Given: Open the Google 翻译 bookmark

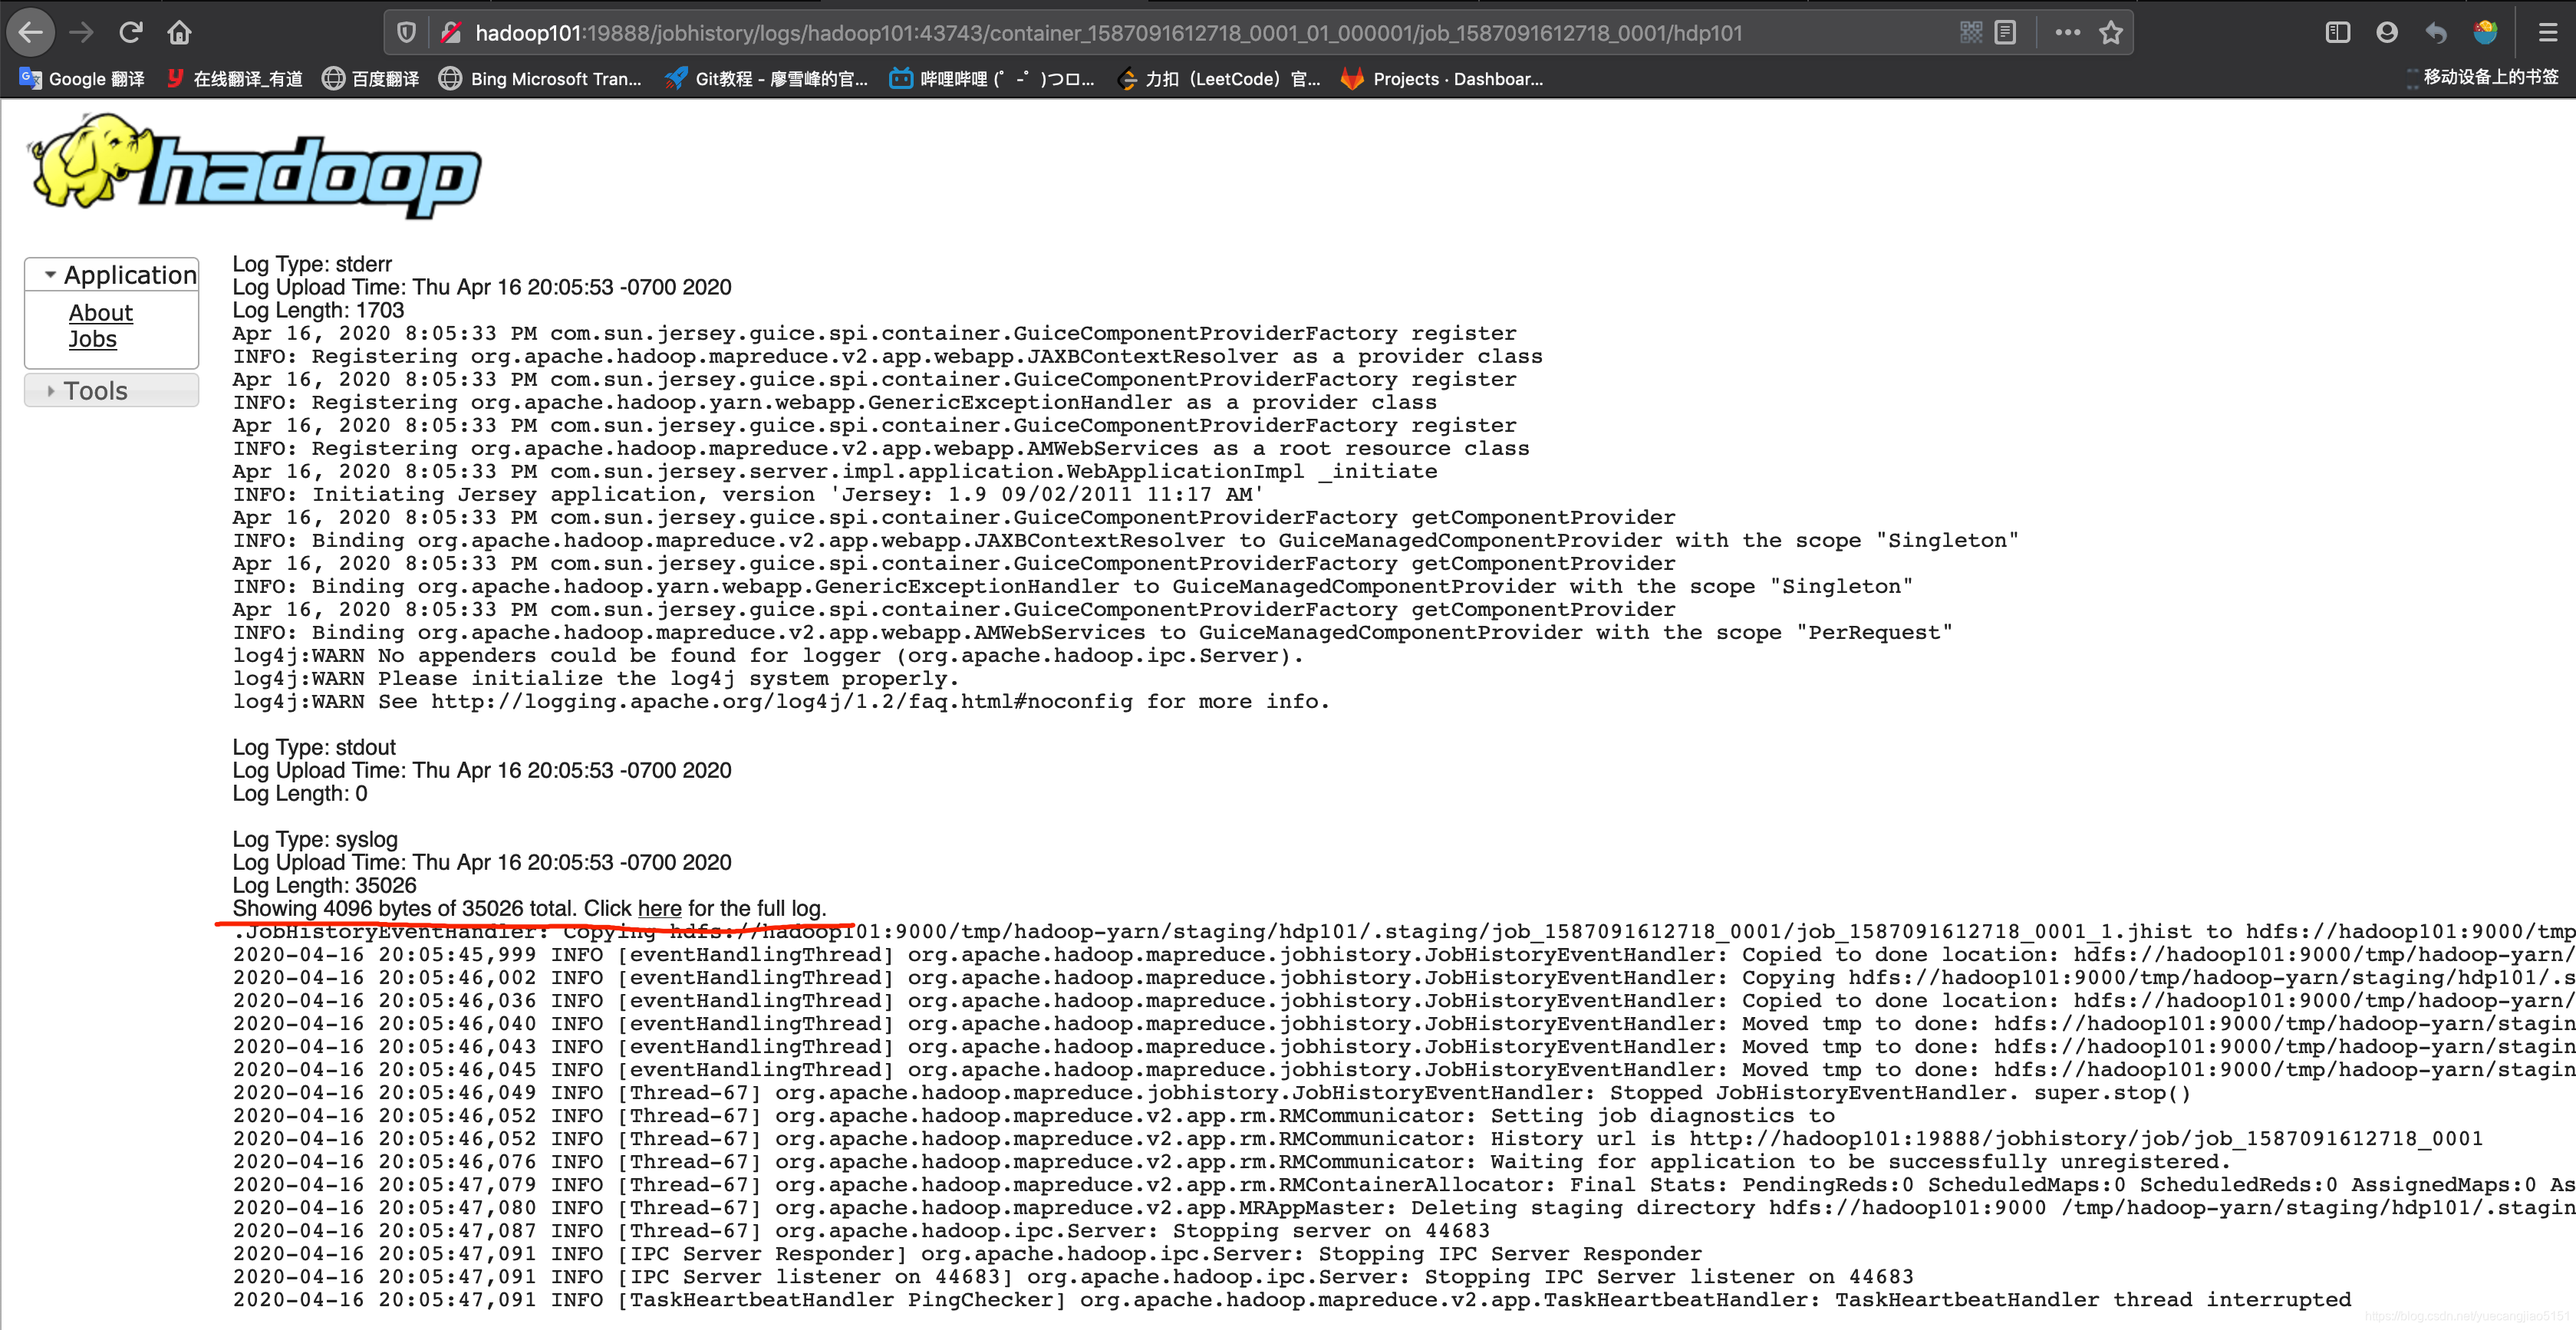Looking at the screenshot, I should (82, 79).
